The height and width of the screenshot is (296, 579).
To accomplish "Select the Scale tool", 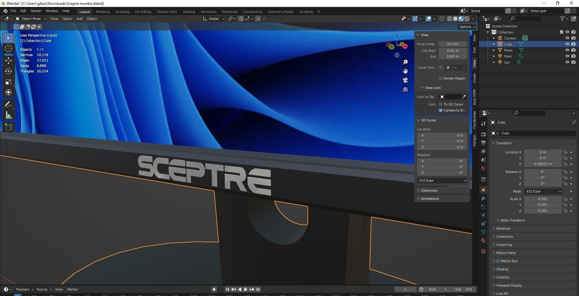I will click(x=8, y=82).
